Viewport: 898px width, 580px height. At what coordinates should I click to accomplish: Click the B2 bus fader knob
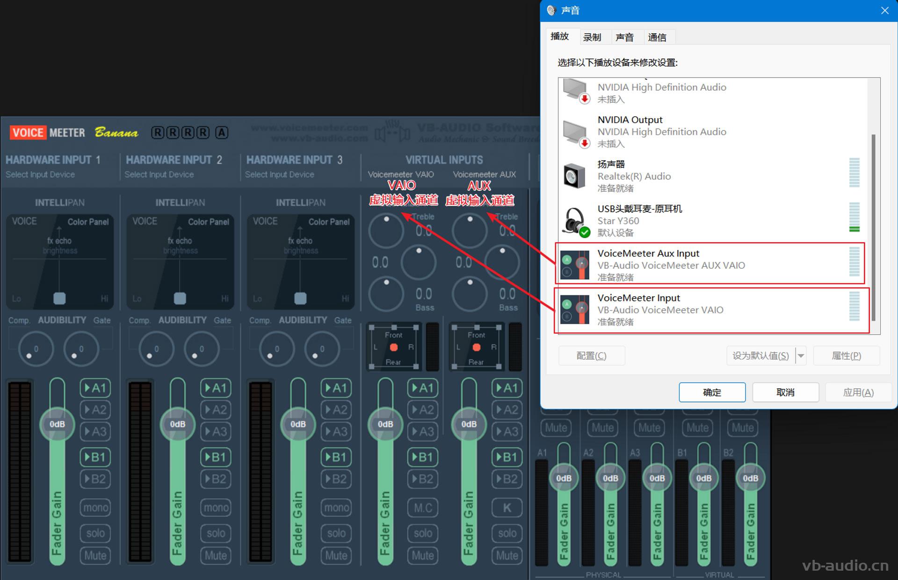click(x=750, y=478)
